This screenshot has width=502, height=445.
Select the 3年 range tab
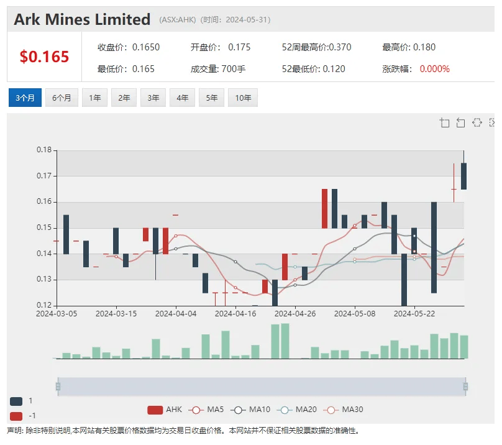153,98
